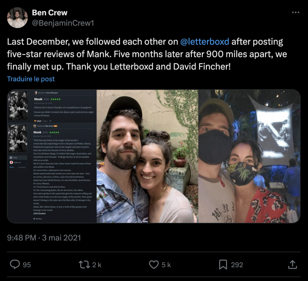Open the Letterboxd Mank reviews screenshot
The width and height of the screenshot is (308, 281).
[x=52, y=156]
